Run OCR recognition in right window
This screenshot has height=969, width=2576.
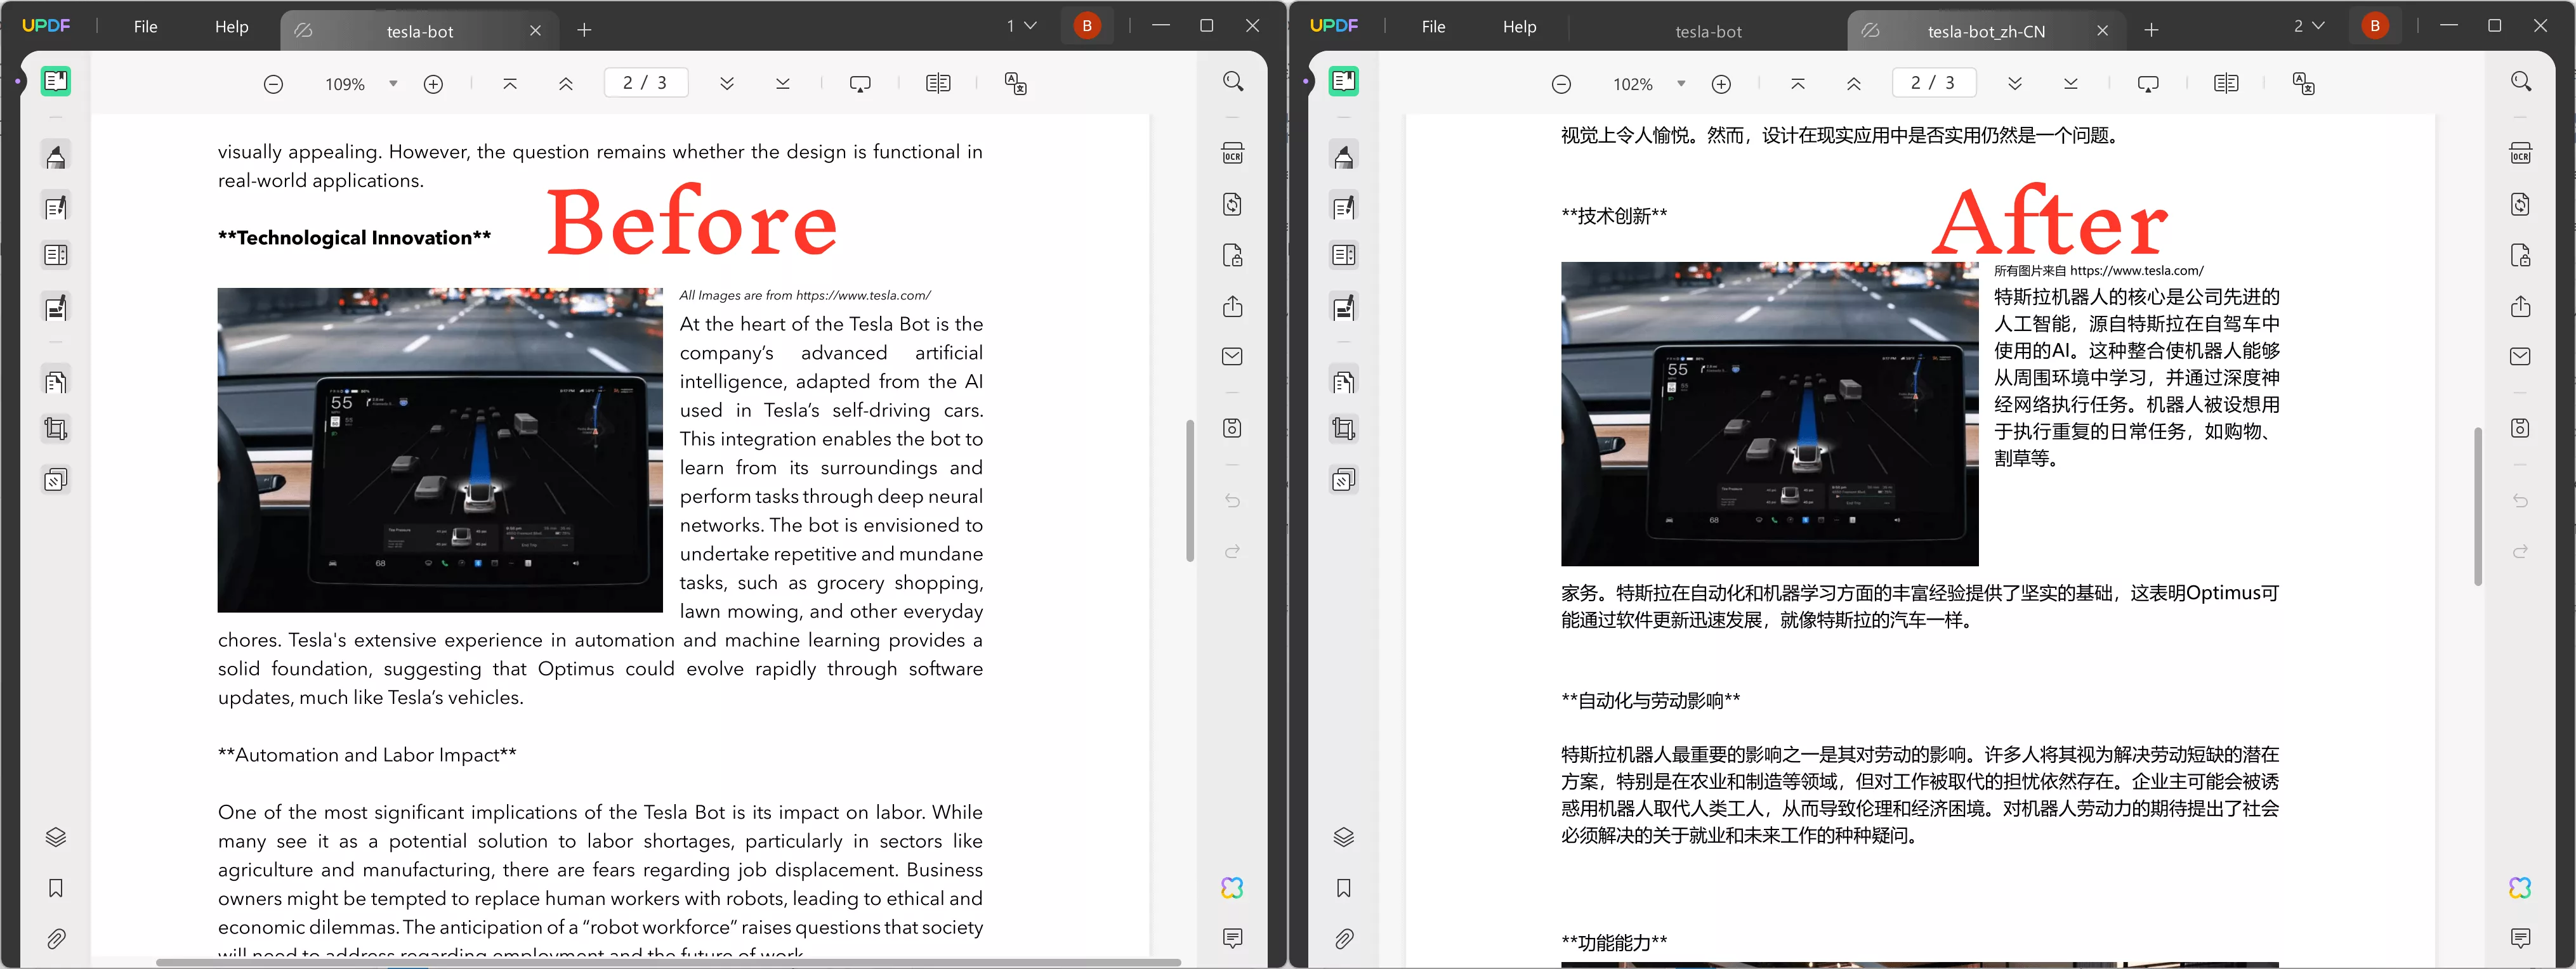pos(2520,153)
